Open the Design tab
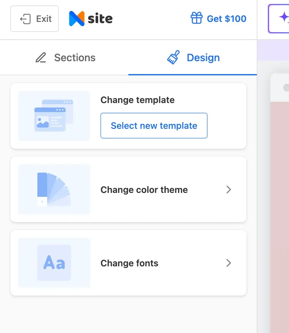The width and height of the screenshot is (289, 333). 193,57
